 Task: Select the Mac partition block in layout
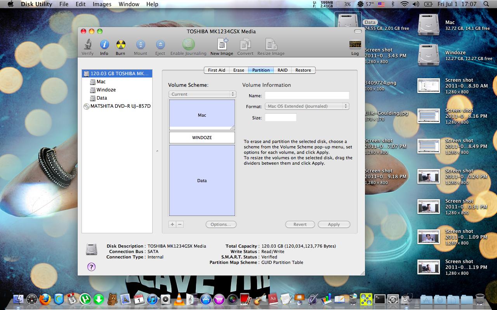(x=202, y=115)
